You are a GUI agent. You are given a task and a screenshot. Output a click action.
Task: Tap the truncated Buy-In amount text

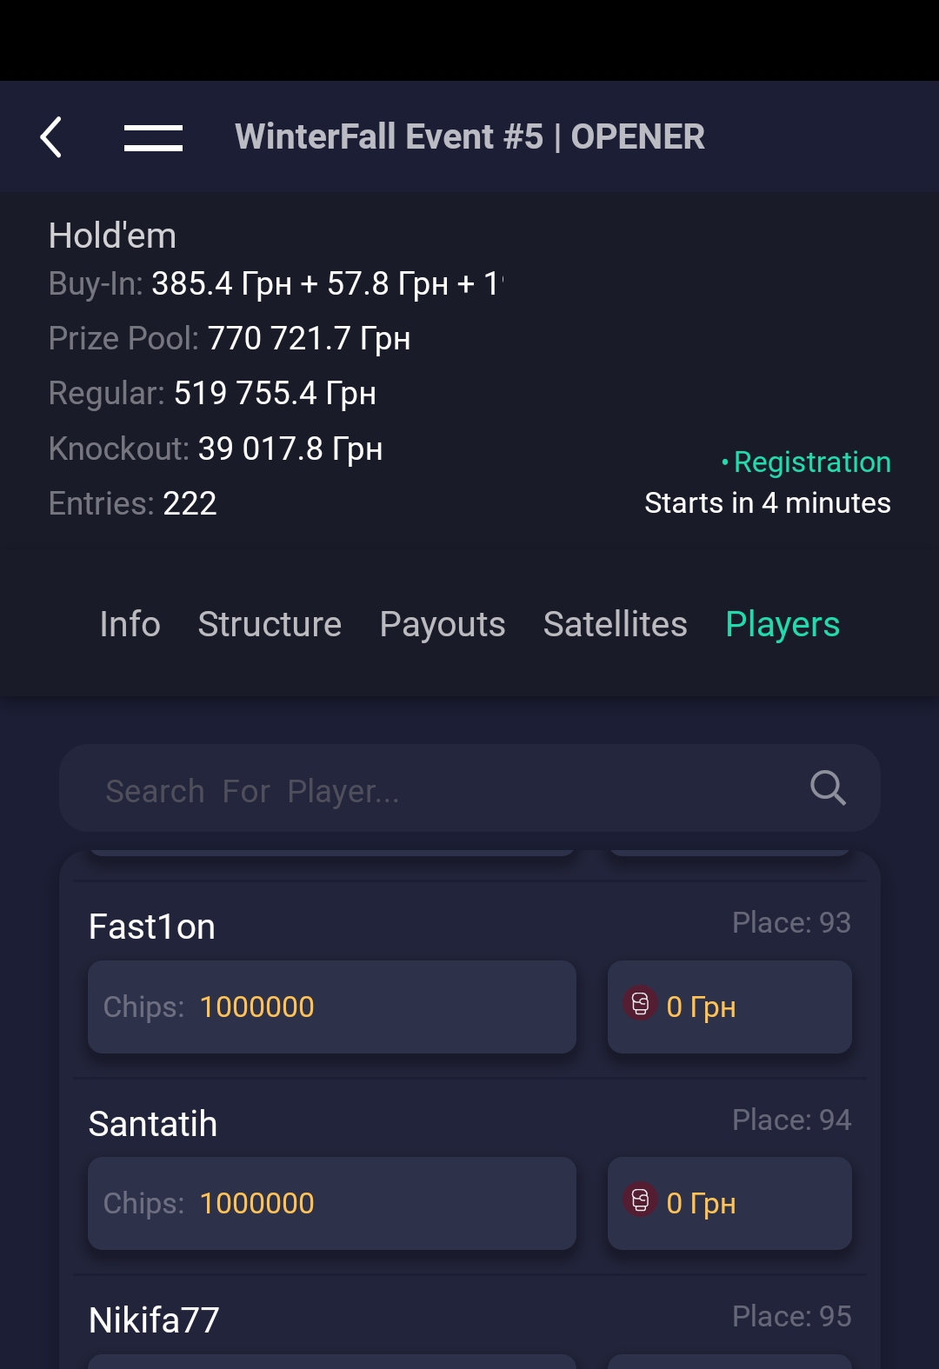tap(328, 283)
